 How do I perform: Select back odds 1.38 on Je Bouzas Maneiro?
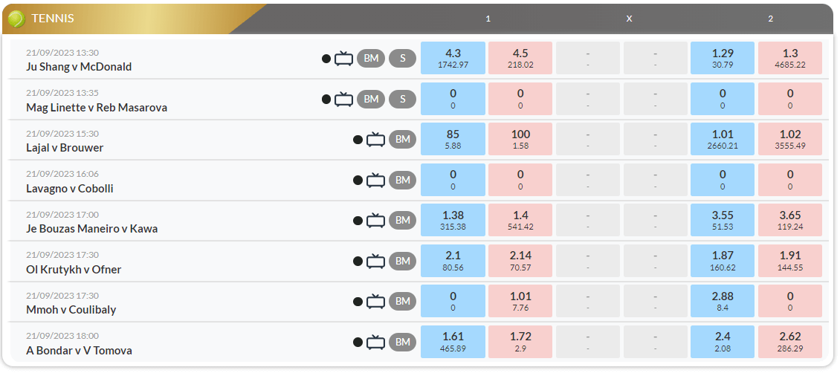point(453,221)
